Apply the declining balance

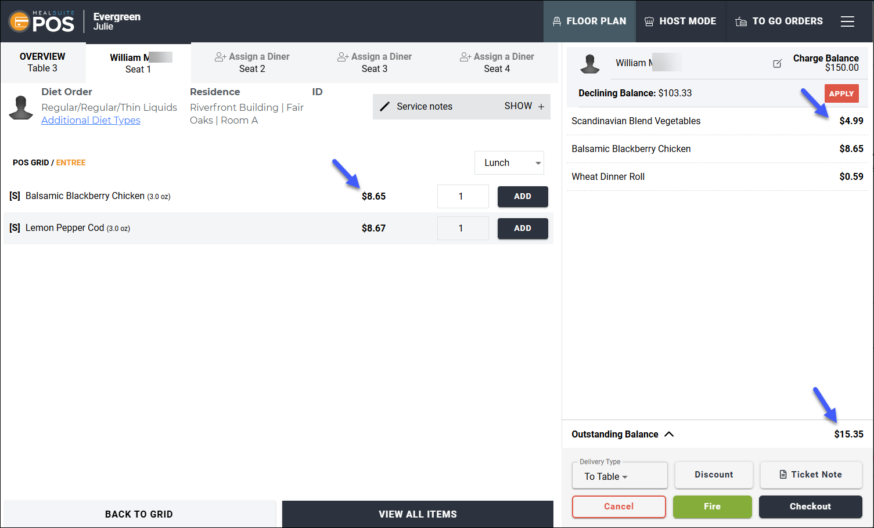(841, 93)
